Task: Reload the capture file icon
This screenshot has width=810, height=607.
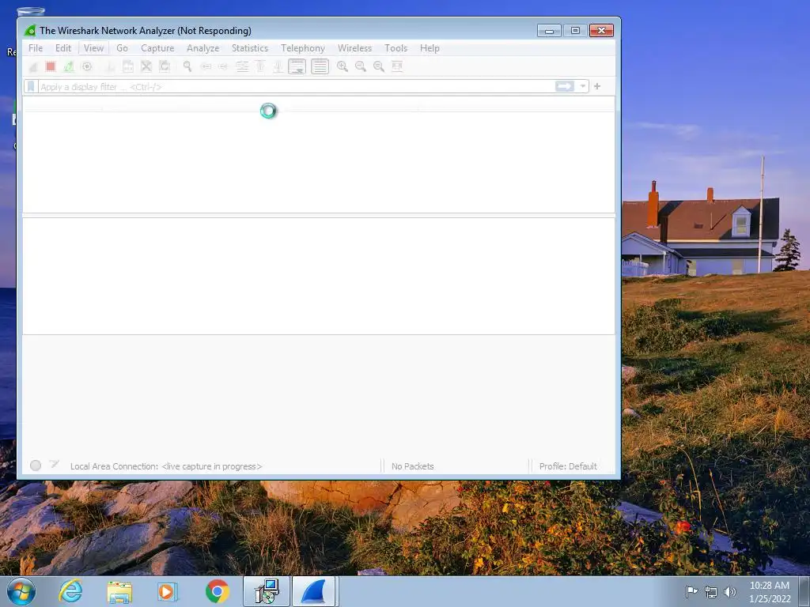Action: (x=165, y=66)
